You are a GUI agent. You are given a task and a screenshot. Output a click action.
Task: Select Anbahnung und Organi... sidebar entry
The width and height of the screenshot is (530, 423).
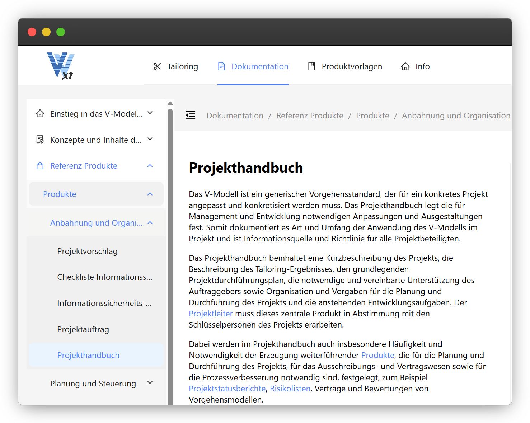pos(96,223)
